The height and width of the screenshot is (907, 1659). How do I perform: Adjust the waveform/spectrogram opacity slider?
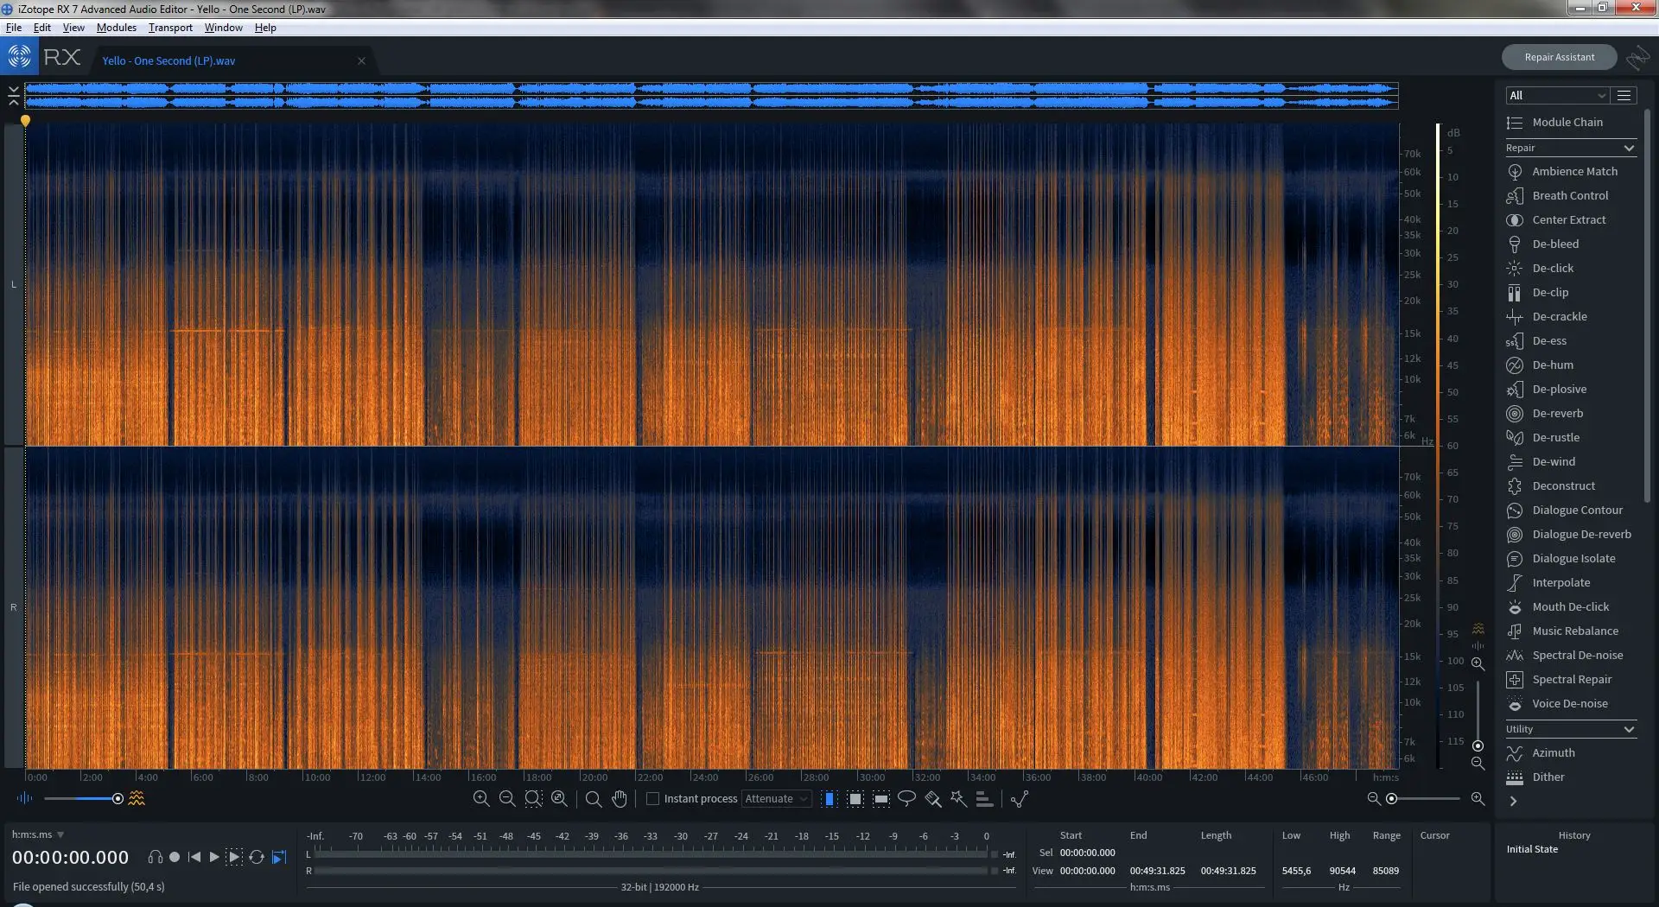pyautogui.click(x=82, y=799)
